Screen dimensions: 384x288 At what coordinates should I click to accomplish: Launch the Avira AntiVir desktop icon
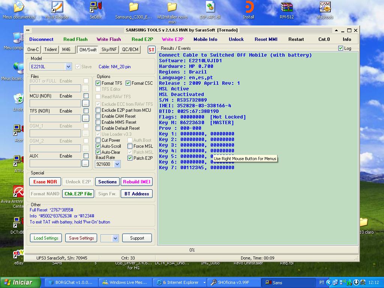18,192
